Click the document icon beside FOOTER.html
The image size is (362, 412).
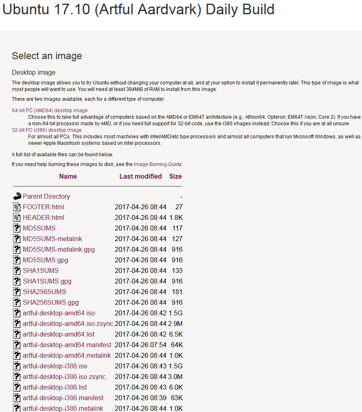click(17, 207)
